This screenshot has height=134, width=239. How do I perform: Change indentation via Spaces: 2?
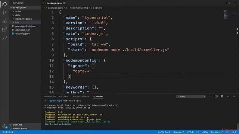pos(179,132)
